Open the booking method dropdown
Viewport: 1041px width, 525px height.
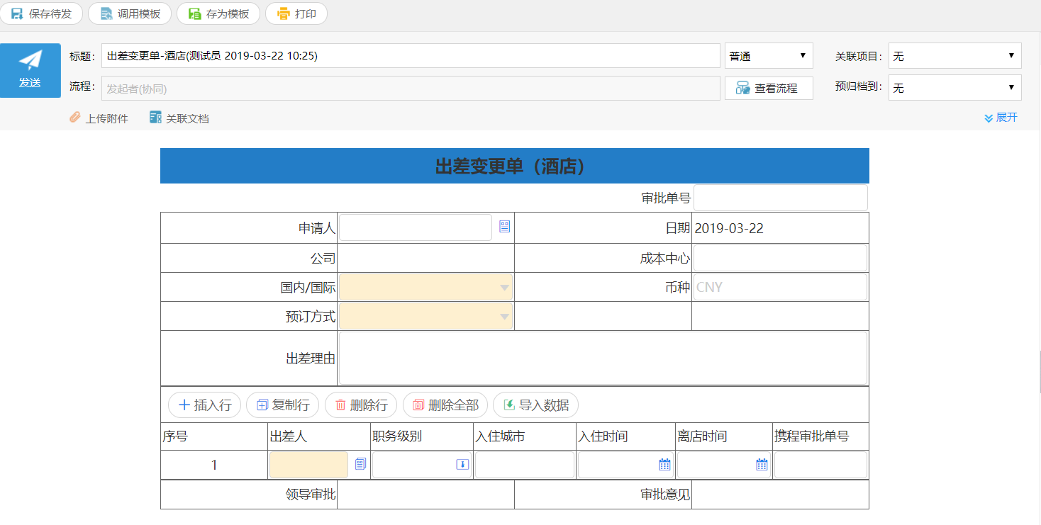(x=425, y=317)
